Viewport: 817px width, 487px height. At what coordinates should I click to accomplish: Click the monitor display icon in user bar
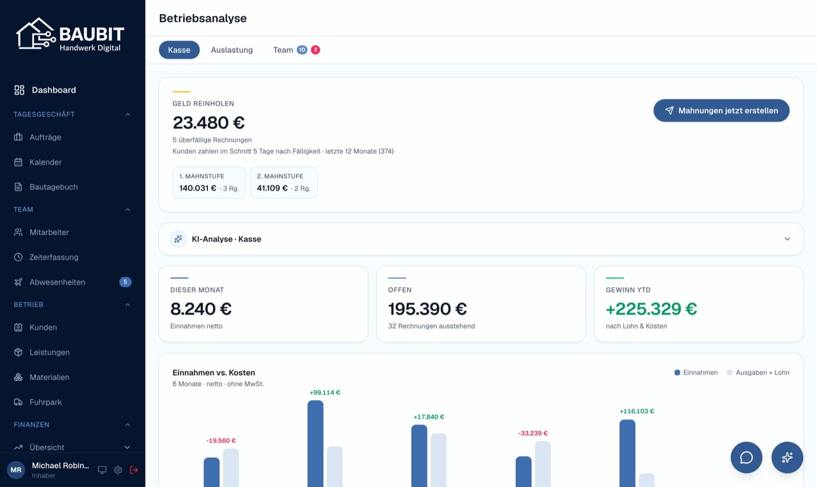[x=102, y=470]
